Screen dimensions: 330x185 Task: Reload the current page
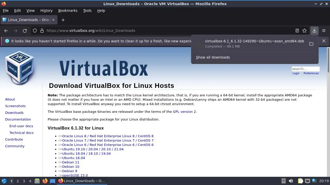25,31
